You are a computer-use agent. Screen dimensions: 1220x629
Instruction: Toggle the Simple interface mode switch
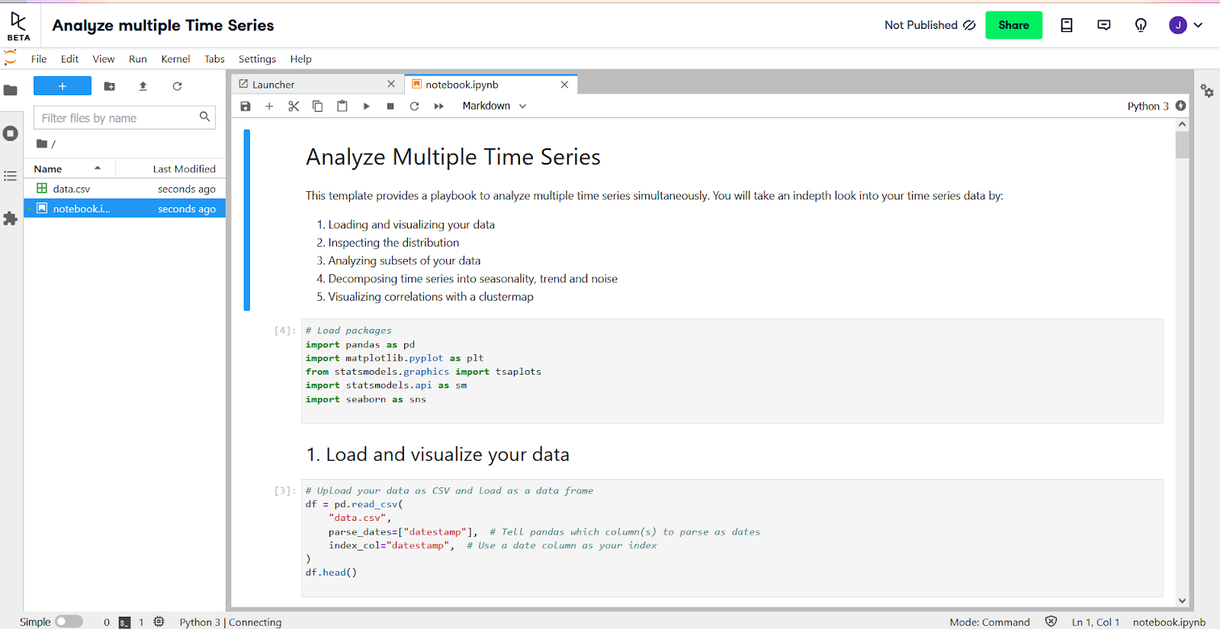coord(69,621)
